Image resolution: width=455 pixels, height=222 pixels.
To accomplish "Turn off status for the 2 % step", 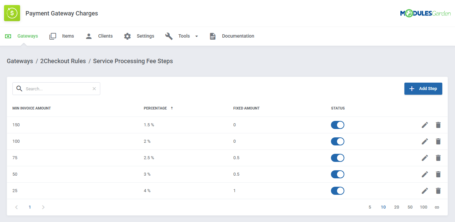I will tap(337, 141).
